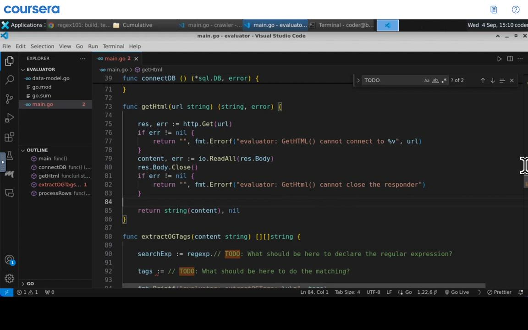This screenshot has height=330, width=528.
Task: Open the Terminal menu
Action: (113, 46)
